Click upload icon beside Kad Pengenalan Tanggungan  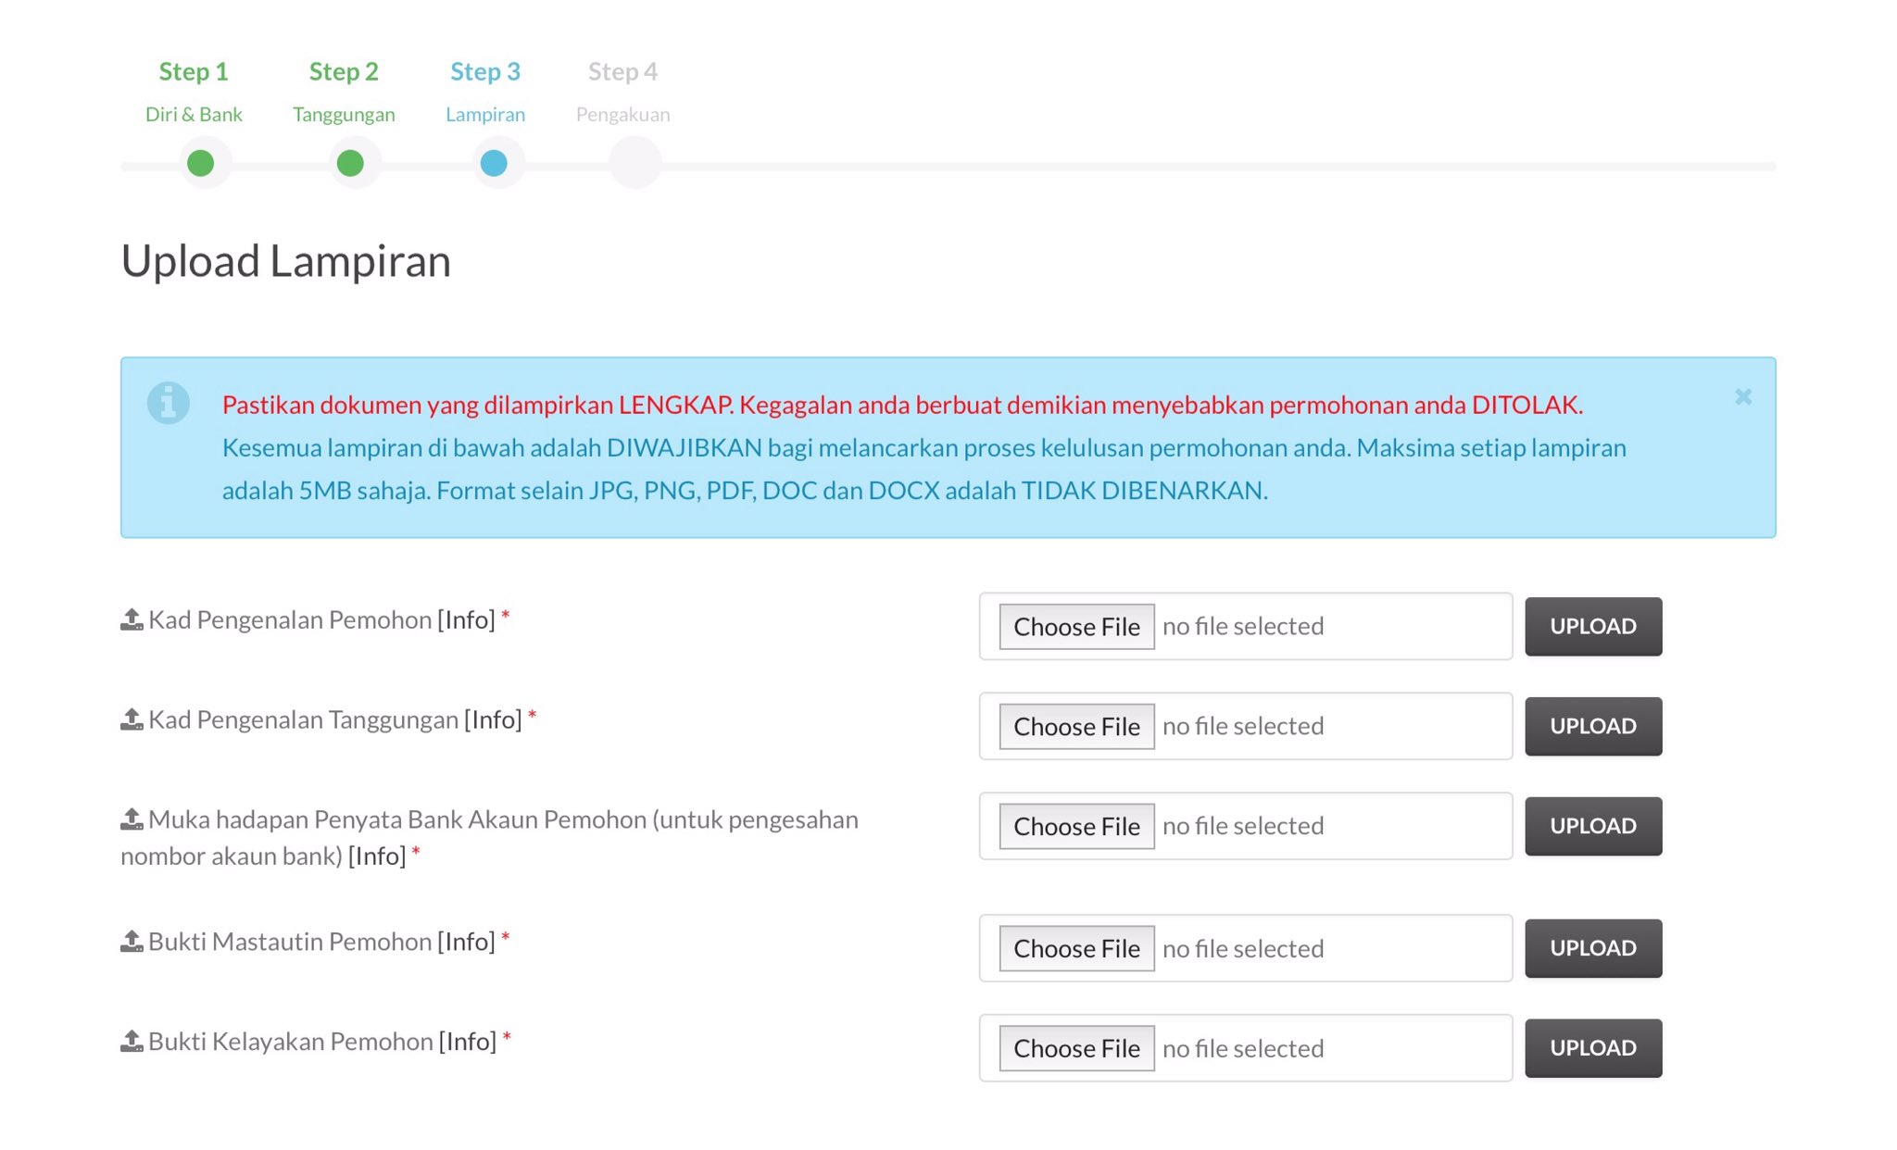pos(132,719)
